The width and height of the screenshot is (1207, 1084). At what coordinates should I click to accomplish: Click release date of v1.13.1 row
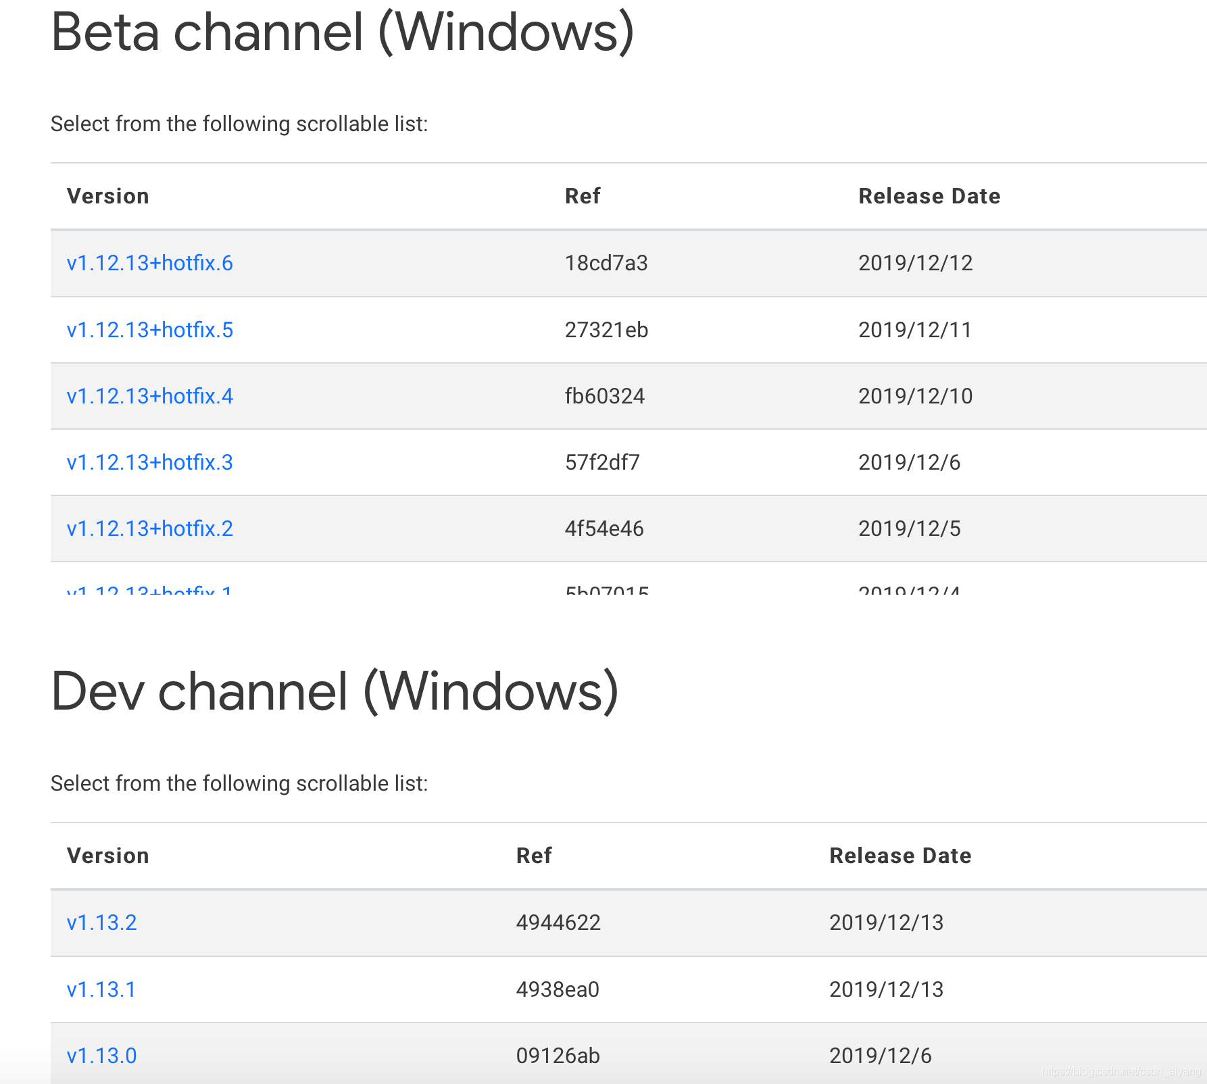coord(886,989)
